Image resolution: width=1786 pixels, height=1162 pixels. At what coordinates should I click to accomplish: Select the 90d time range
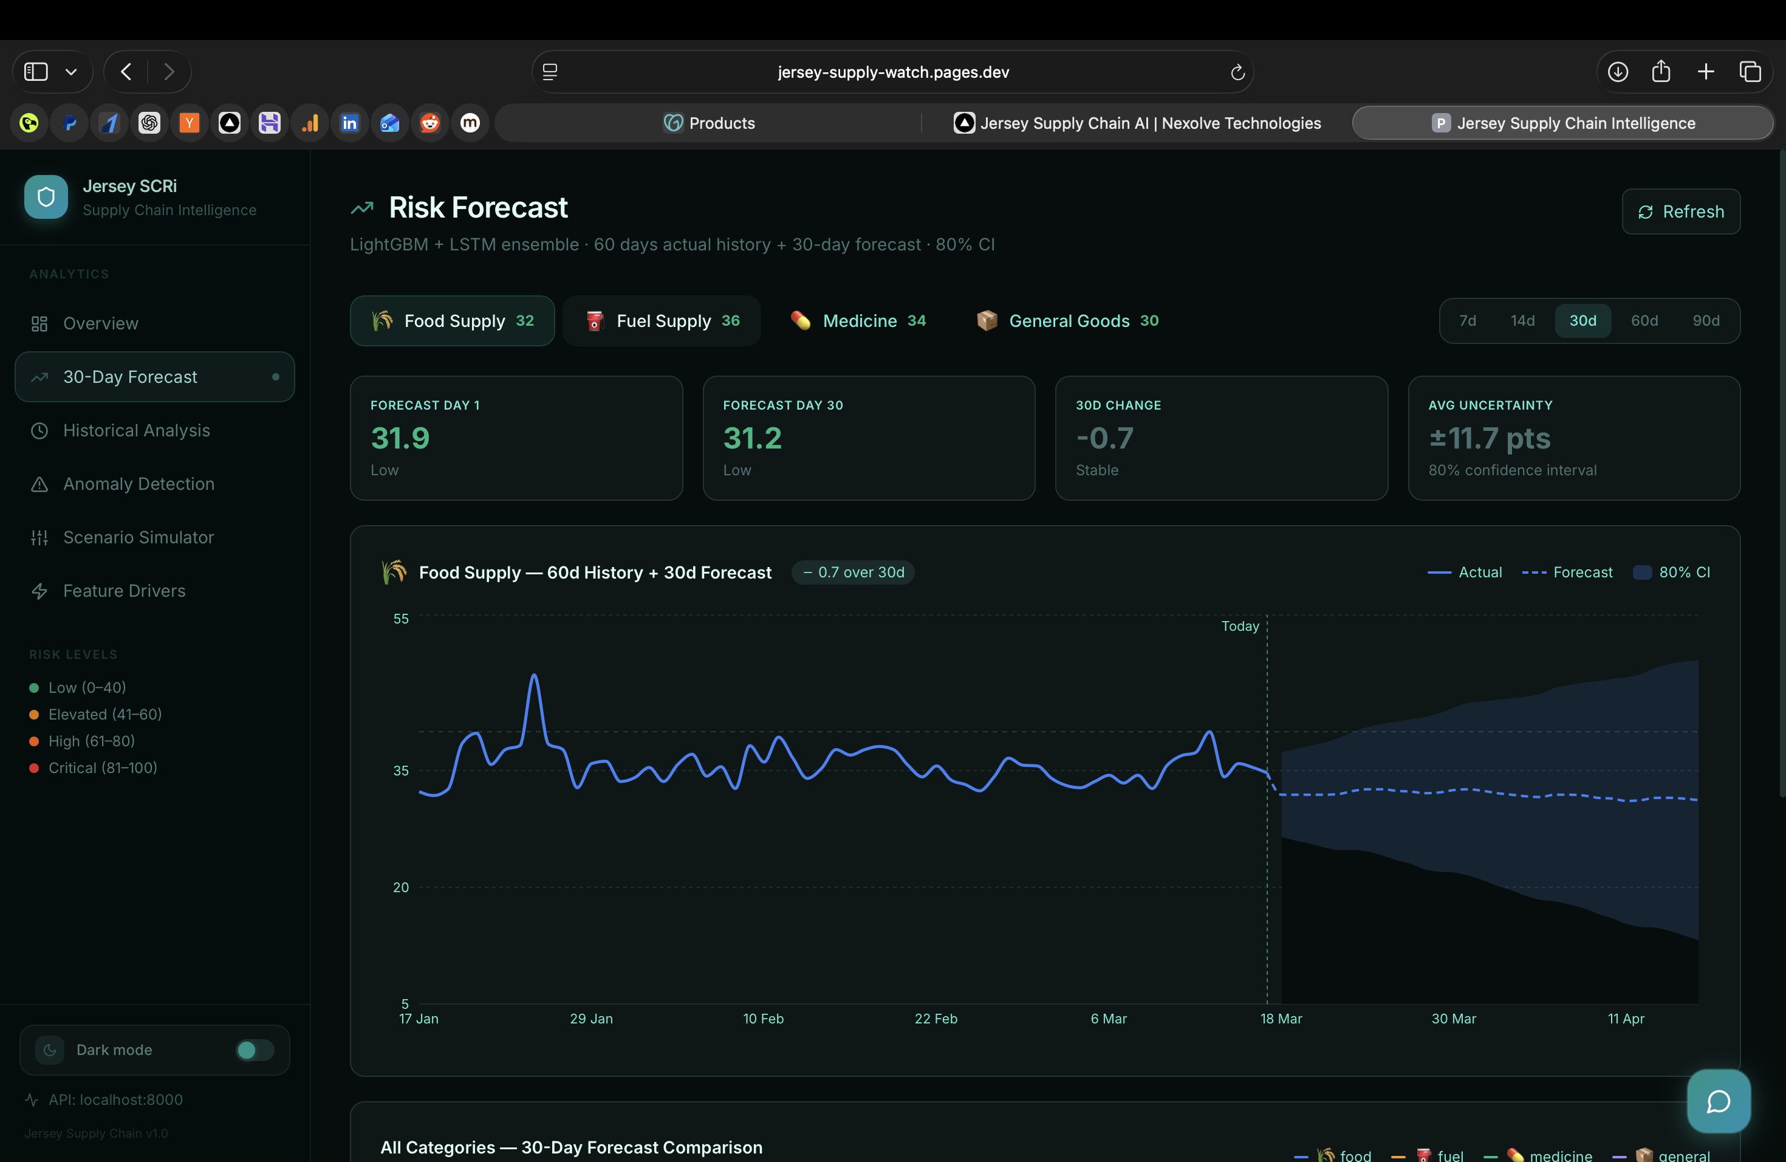click(1705, 320)
